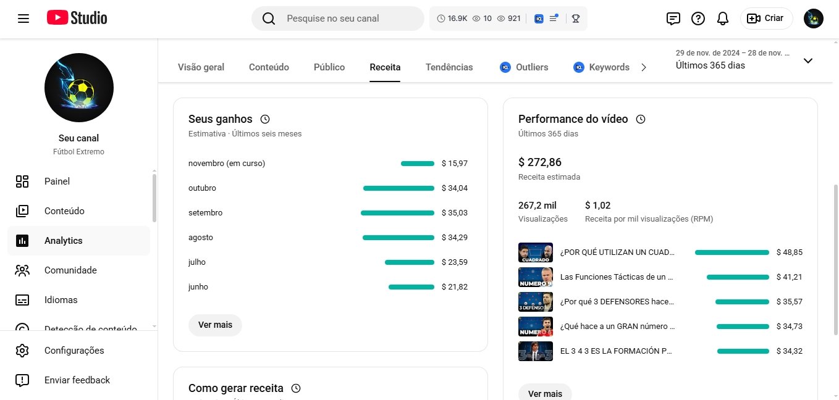Screen dimensions: 839x400
Task: Open the hamburger navigation menu
Action: [x=23, y=19]
